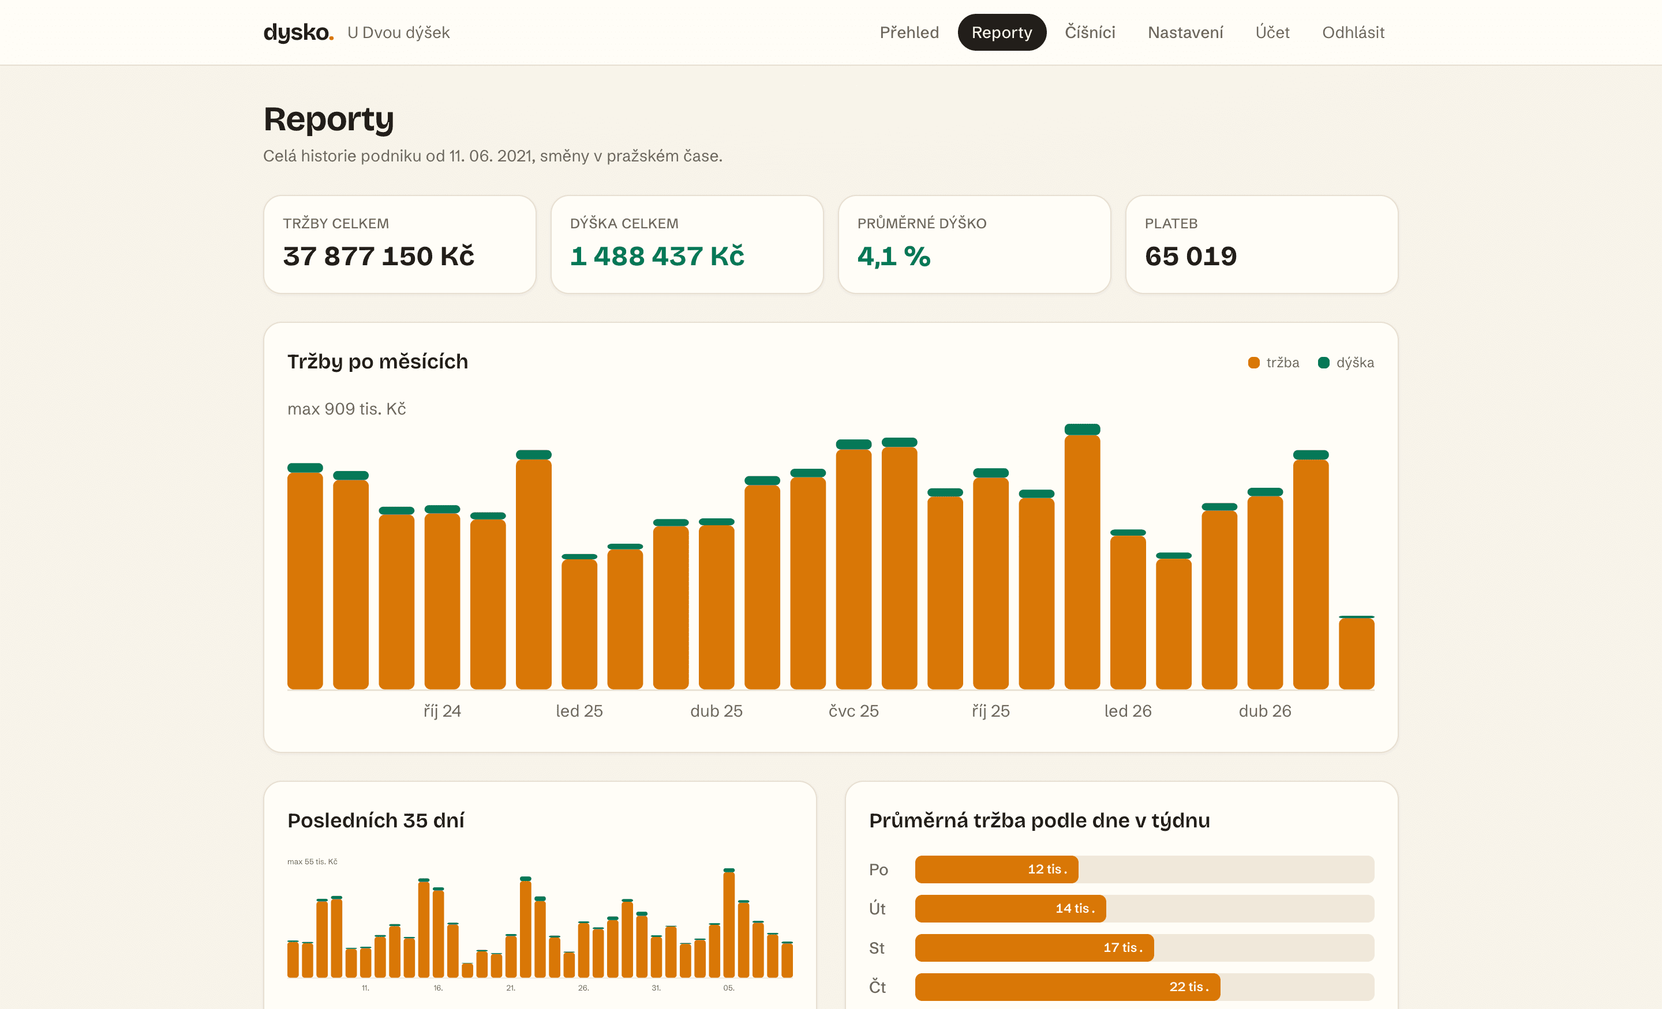Click the monthly bar above čvc 25
This screenshot has height=1009, width=1662.
[x=854, y=564]
